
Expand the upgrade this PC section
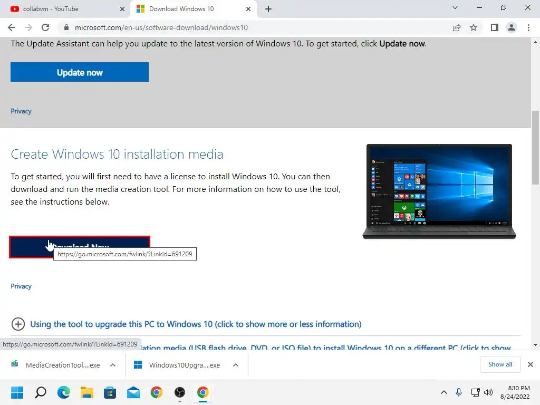[x=18, y=324]
